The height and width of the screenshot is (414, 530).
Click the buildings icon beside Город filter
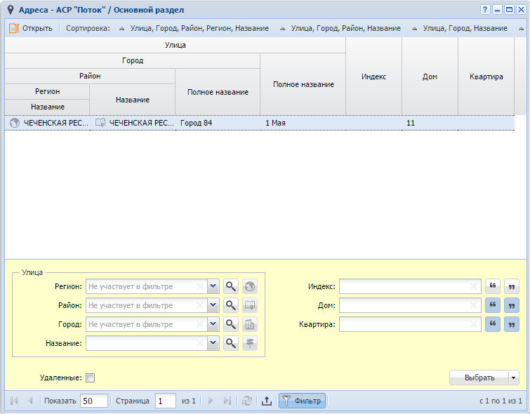[250, 324]
